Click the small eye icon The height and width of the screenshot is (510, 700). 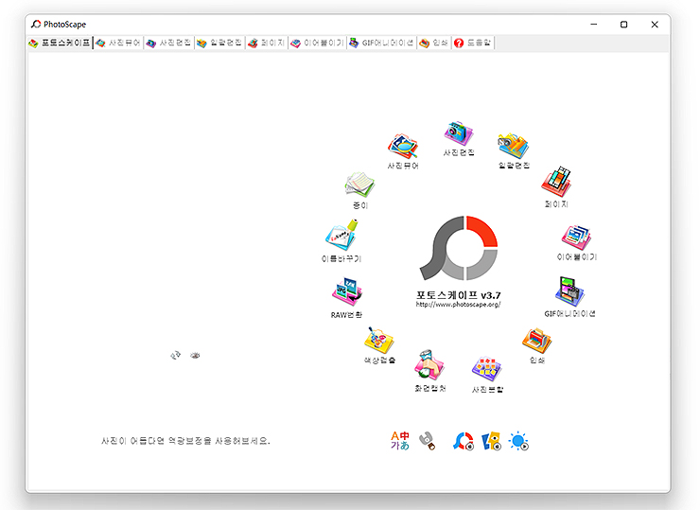(x=195, y=356)
